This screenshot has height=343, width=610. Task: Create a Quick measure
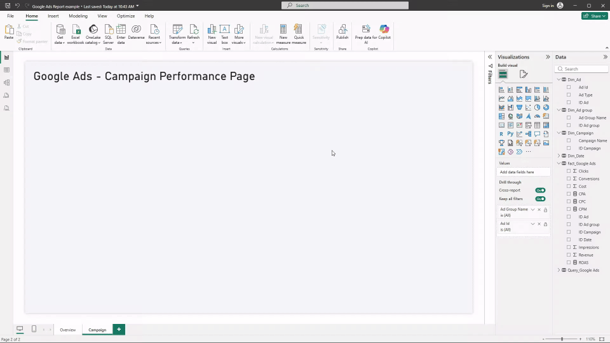[299, 34]
